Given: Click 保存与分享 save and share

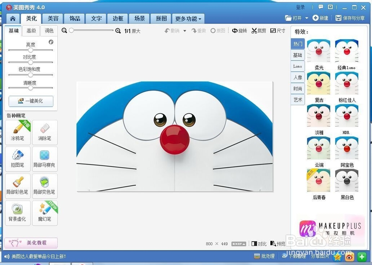Looking at the screenshot, I should pos(350,18).
